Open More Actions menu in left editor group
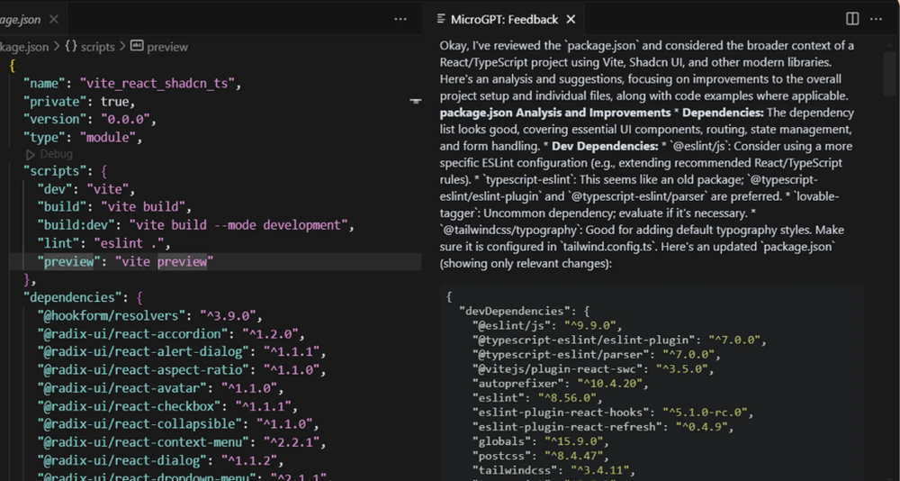The width and height of the screenshot is (900, 481). click(400, 19)
